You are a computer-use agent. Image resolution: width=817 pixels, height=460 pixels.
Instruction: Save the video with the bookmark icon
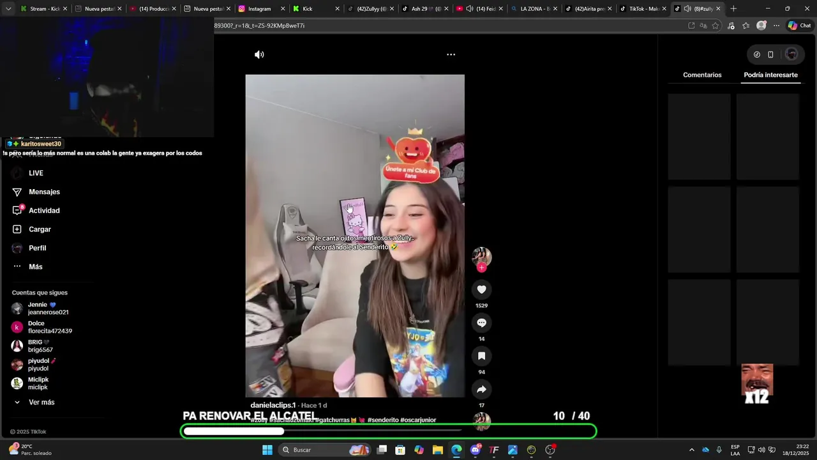pos(481,356)
